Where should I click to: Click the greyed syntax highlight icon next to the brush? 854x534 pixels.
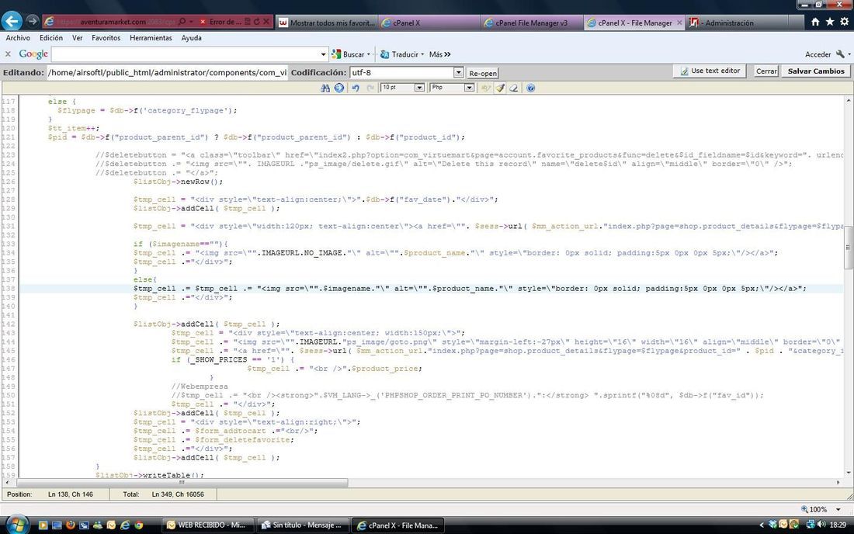coord(485,88)
